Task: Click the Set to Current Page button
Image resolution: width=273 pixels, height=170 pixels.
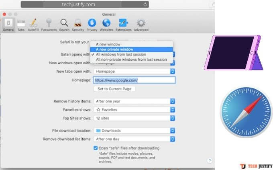Action: point(114,89)
